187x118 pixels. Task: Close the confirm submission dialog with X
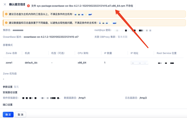(x=5, y=4)
